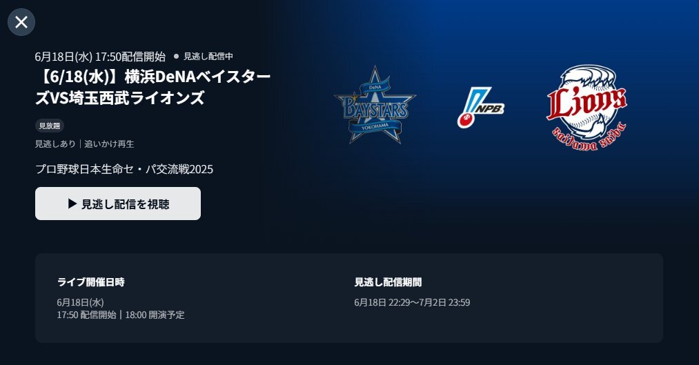This screenshot has width=699, height=365.
Task: Click the game title BayStars VS Lions
Action: click(153, 87)
